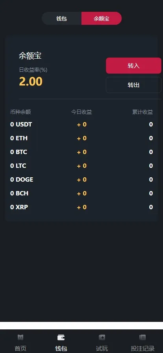Image resolution: width=163 pixels, height=353 pixels.
Task: Select the 钱包 wallet icon in bottom bar
Action: [x=61, y=337]
